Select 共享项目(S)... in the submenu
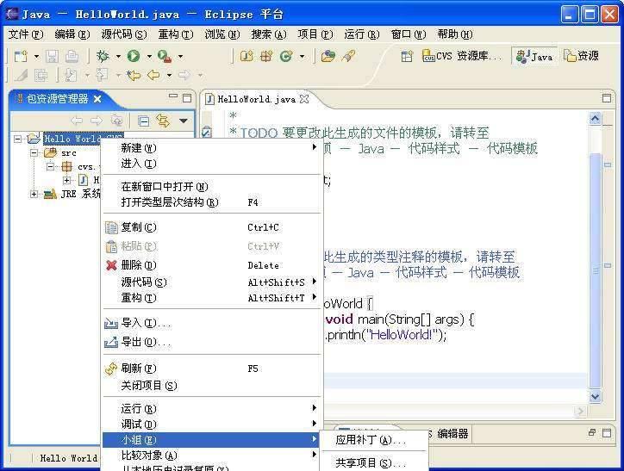This screenshot has width=624, height=471. click(374, 462)
